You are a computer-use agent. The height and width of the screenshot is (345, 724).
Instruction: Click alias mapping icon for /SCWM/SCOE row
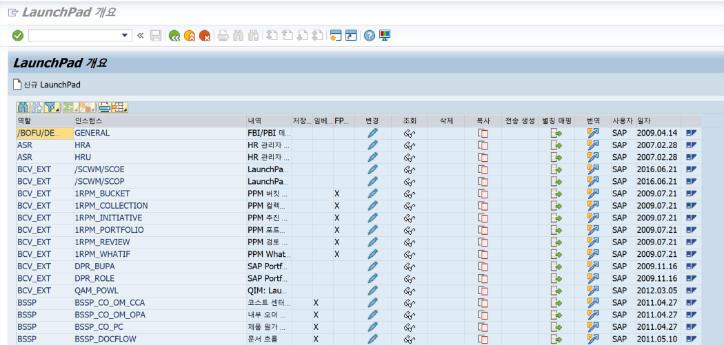[x=556, y=169]
